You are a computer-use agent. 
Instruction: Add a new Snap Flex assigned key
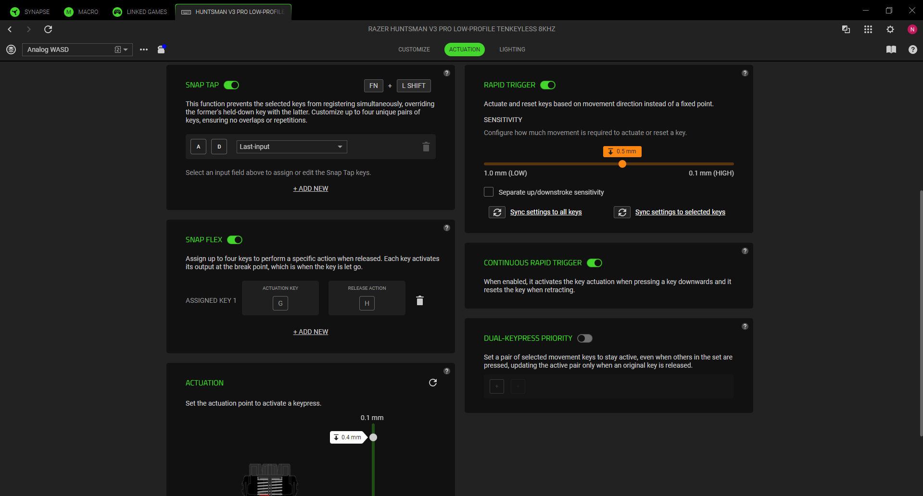(x=311, y=332)
